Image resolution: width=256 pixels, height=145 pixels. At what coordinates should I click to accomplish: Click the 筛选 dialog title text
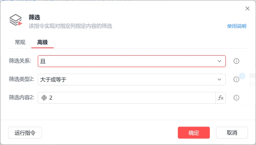click(34, 17)
